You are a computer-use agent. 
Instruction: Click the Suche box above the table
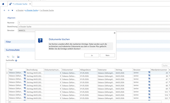[166, 65]
